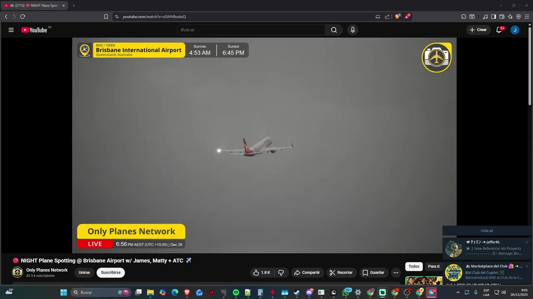The height and width of the screenshot is (299, 533).
Task: Click the YouTube search magnifier button
Action: pos(334,30)
